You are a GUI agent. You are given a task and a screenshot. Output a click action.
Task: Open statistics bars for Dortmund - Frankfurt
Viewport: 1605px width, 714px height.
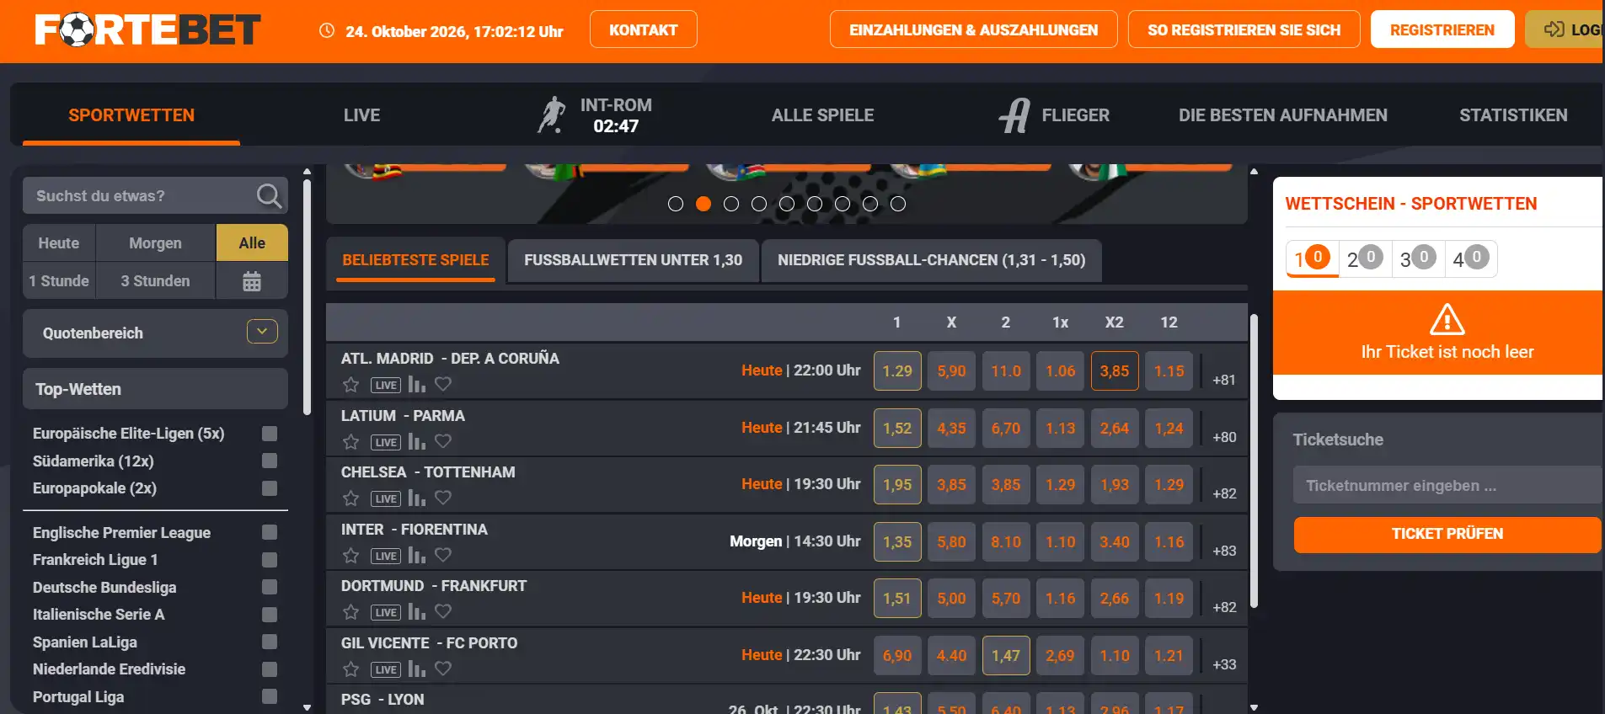coord(416,612)
